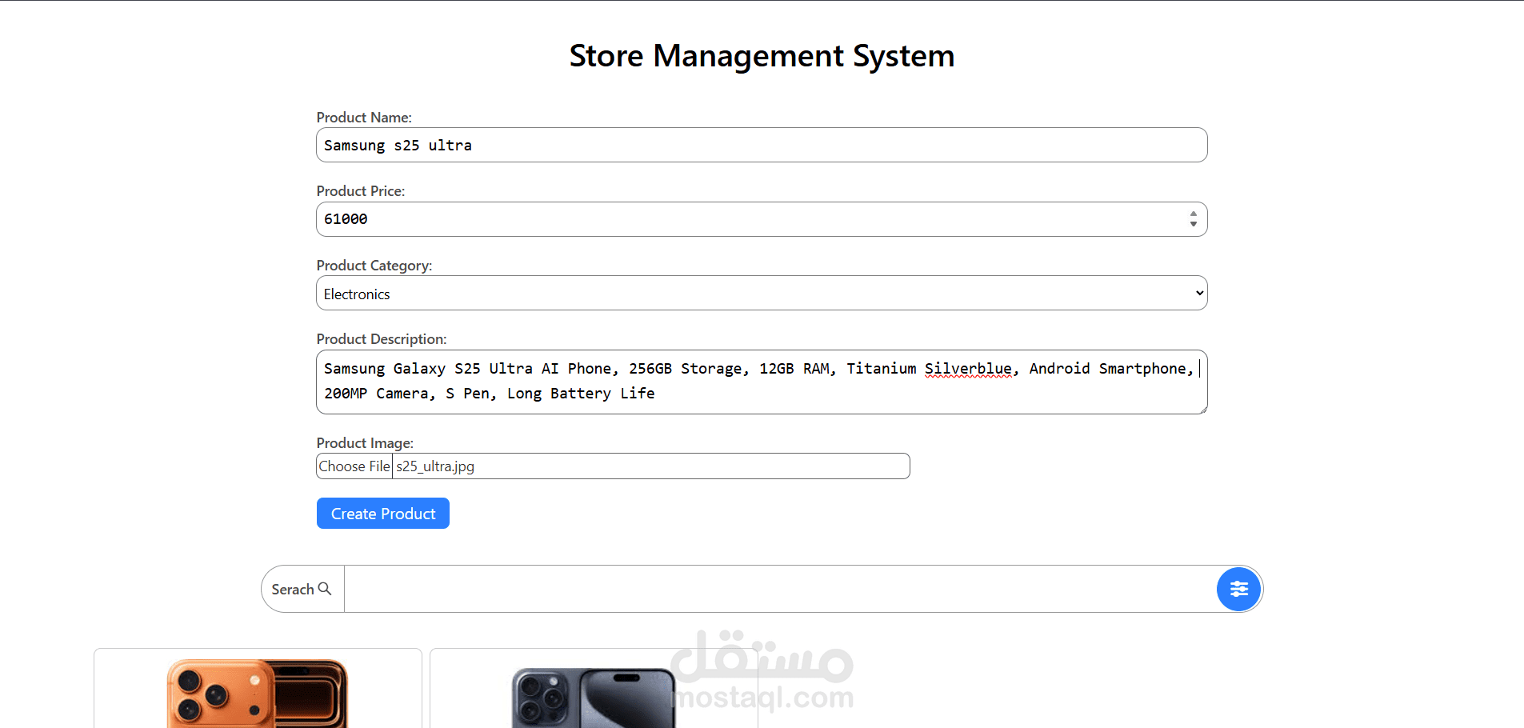The image size is (1524, 728).
Task: Increase the Product Price with up arrow
Action: pyautogui.click(x=1193, y=214)
